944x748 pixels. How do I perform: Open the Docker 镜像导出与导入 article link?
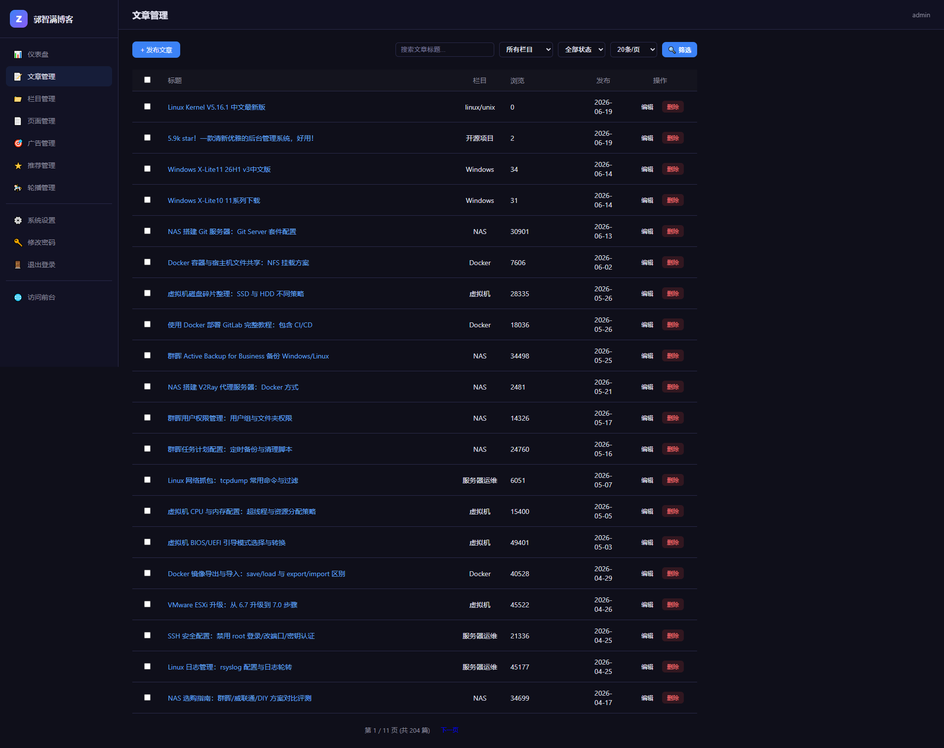click(256, 574)
